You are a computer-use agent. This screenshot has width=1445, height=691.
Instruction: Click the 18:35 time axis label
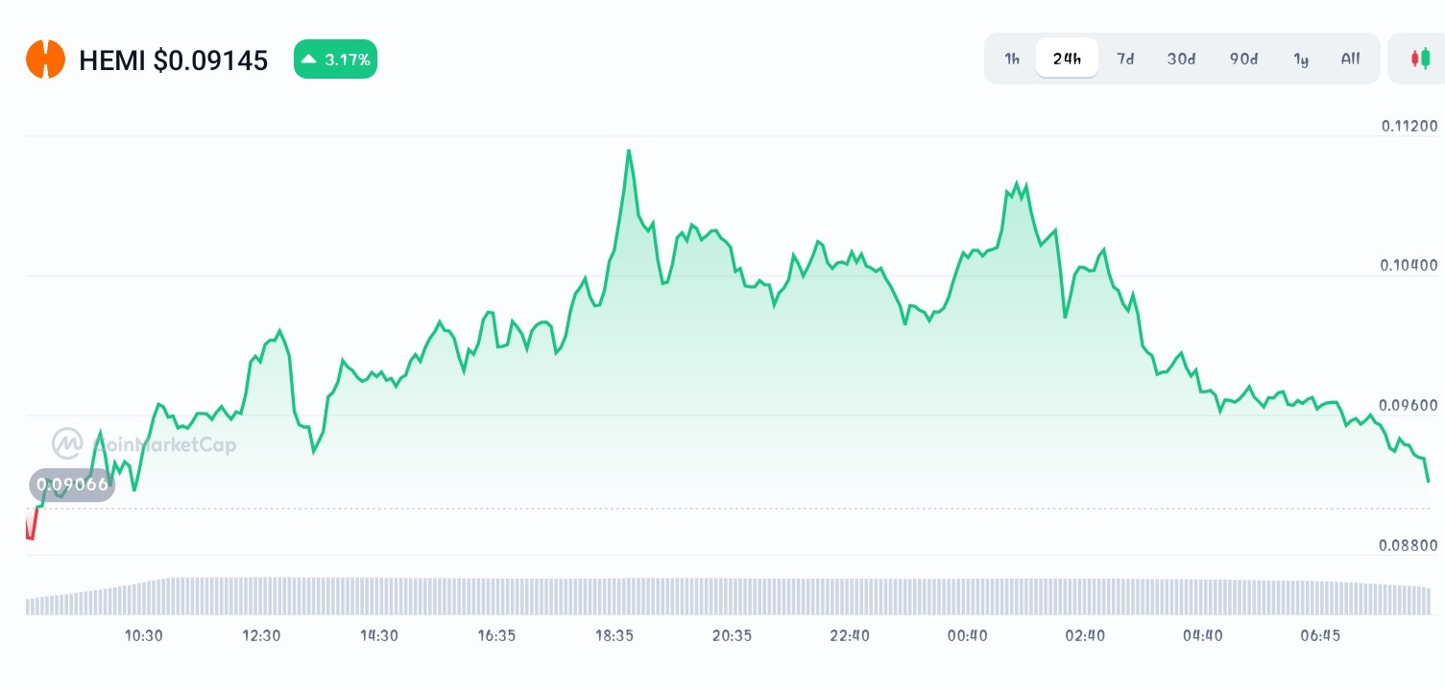pos(614,635)
